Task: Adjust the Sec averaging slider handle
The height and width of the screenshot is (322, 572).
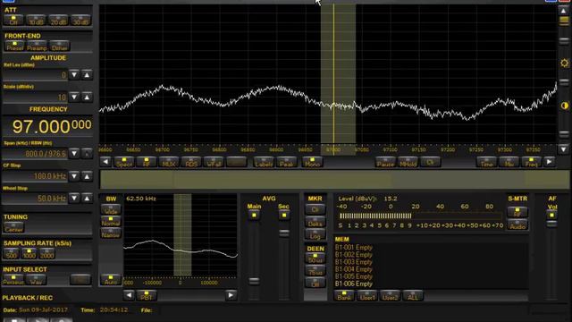Action: [284, 233]
